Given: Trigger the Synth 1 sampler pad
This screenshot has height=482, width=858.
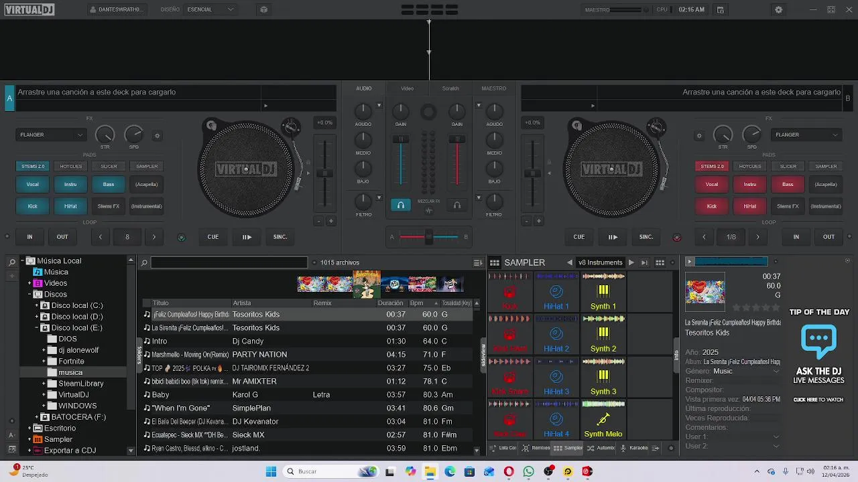Looking at the screenshot, I should click(603, 292).
